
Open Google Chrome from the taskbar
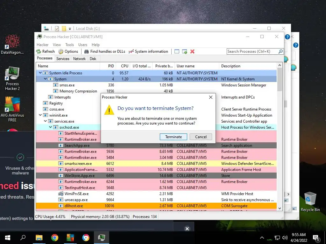click(x=54, y=238)
